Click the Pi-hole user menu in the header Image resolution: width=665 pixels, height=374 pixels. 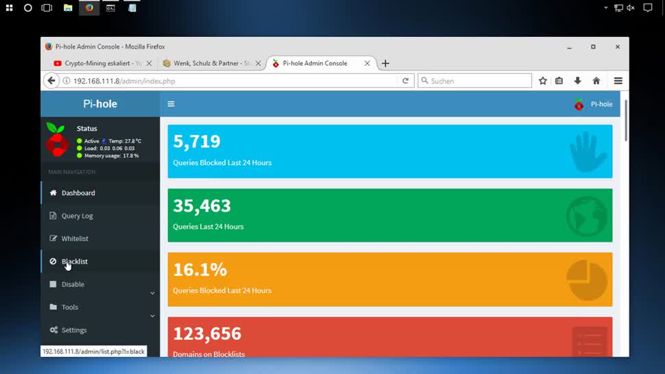click(x=593, y=104)
